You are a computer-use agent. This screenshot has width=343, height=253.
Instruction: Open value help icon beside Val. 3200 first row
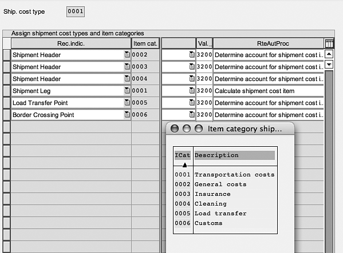[192, 54]
